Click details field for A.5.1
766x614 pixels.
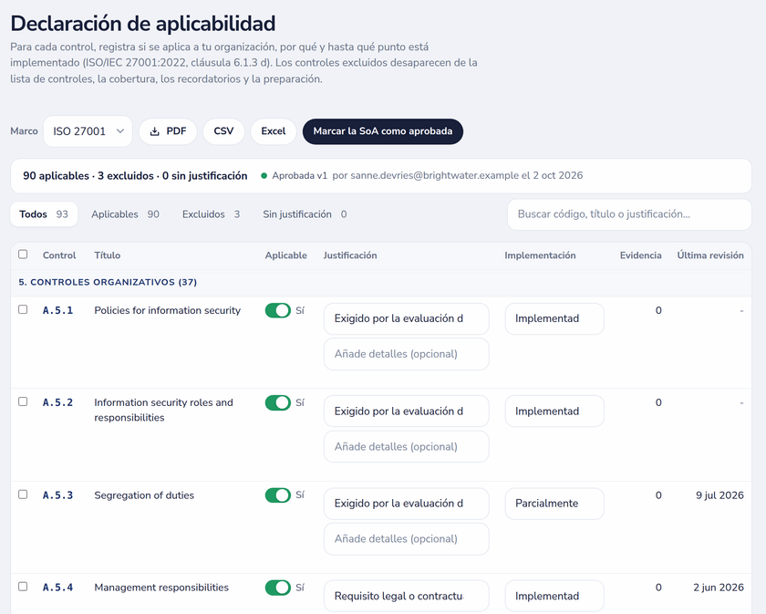pyautogui.click(x=407, y=354)
